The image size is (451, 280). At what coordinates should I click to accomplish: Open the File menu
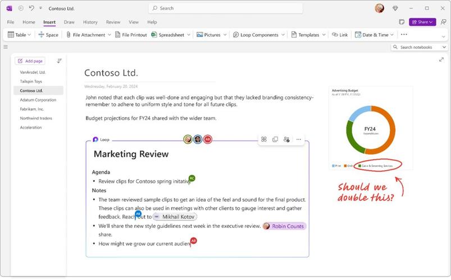(x=11, y=22)
